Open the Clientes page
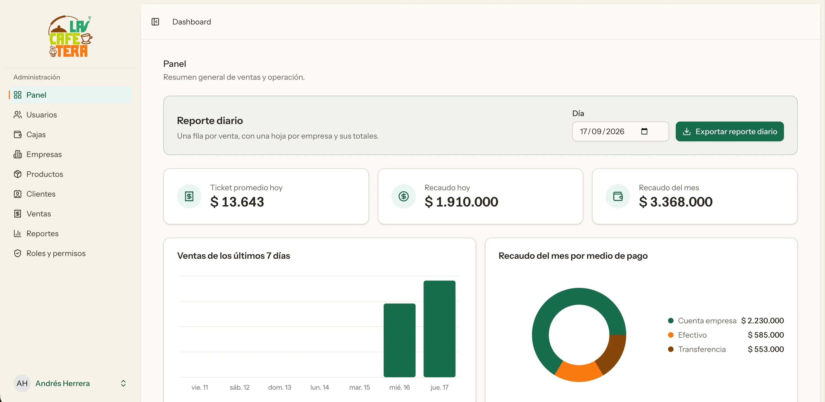This screenshot has width=825, height=402. coord(70,194)
